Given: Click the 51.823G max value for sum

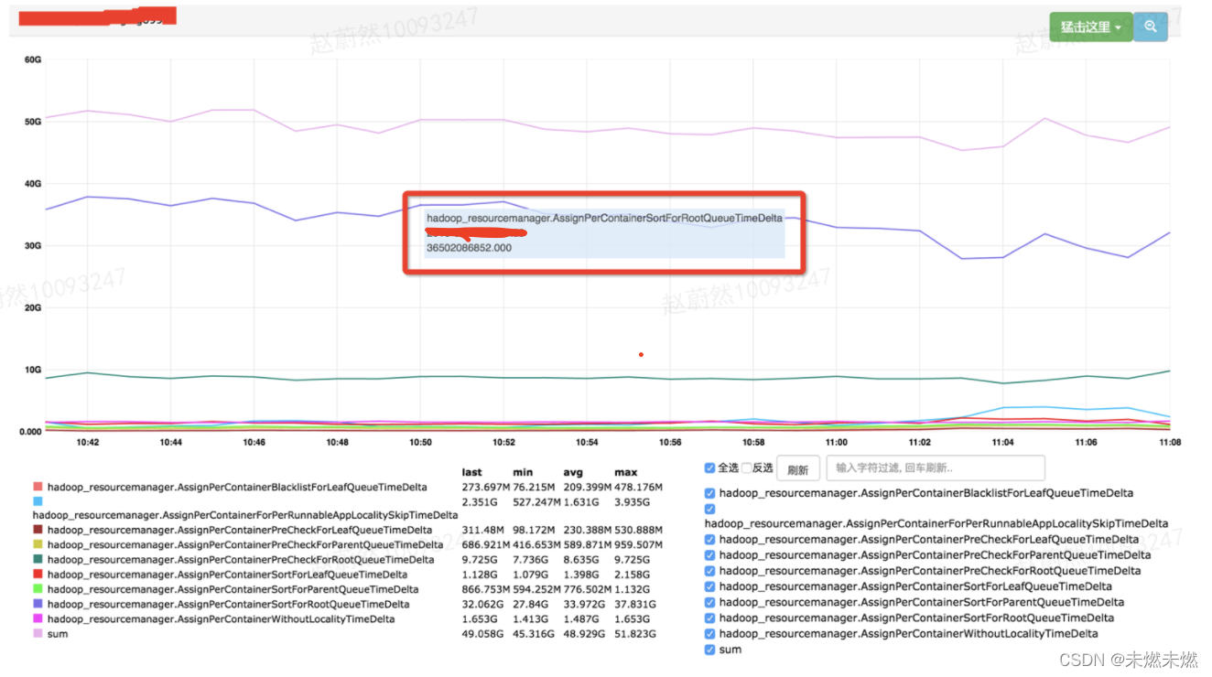Looking at the screenshot, I should (634, 634).
